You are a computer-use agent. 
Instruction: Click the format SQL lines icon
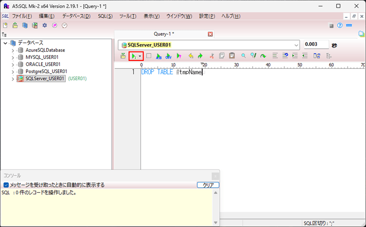(275, 56)
